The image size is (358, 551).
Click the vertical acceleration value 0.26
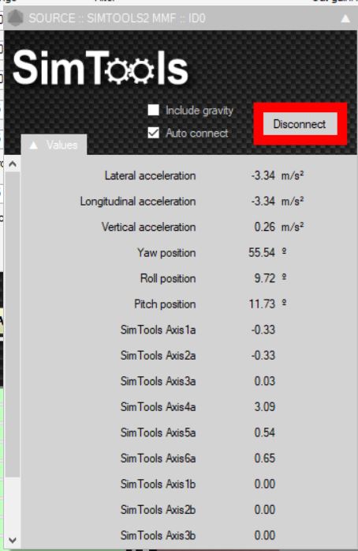pos(265,227)
